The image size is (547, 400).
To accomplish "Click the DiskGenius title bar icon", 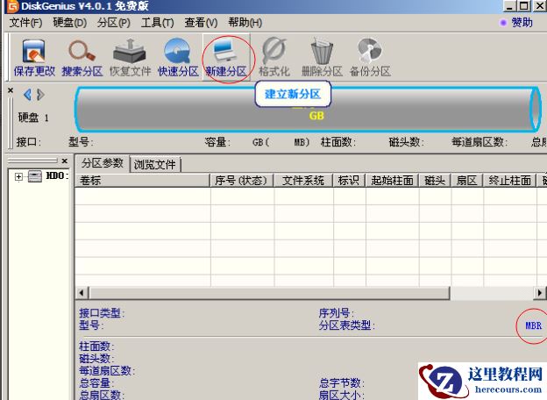I will [12, 6].
